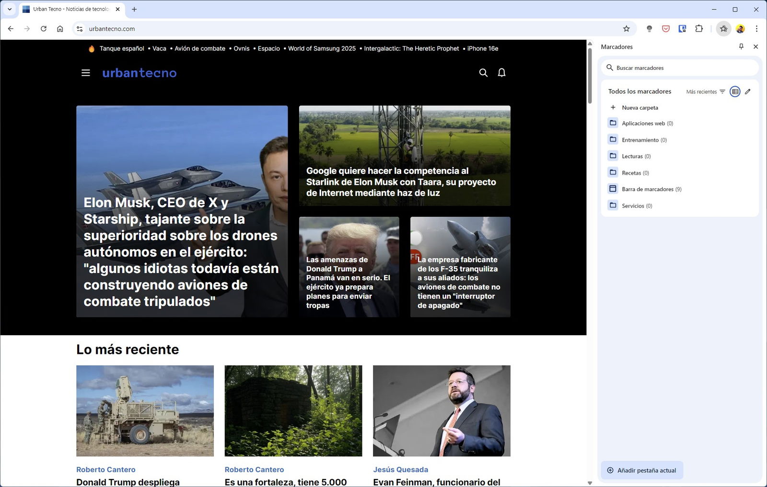
Task: Open World of Samsung 2025 topic
Action: [322, 48]
